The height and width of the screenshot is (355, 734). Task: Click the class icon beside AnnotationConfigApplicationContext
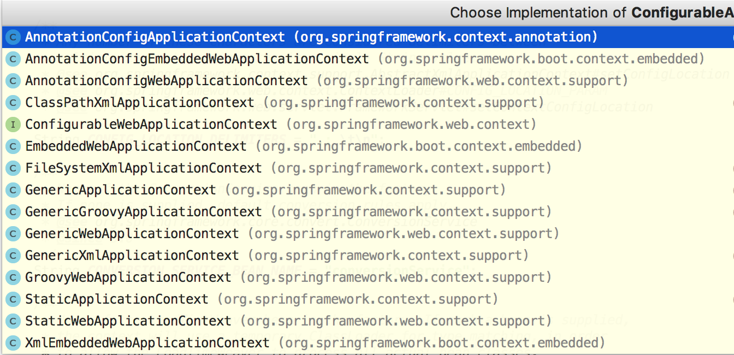(x=13, y=37)
